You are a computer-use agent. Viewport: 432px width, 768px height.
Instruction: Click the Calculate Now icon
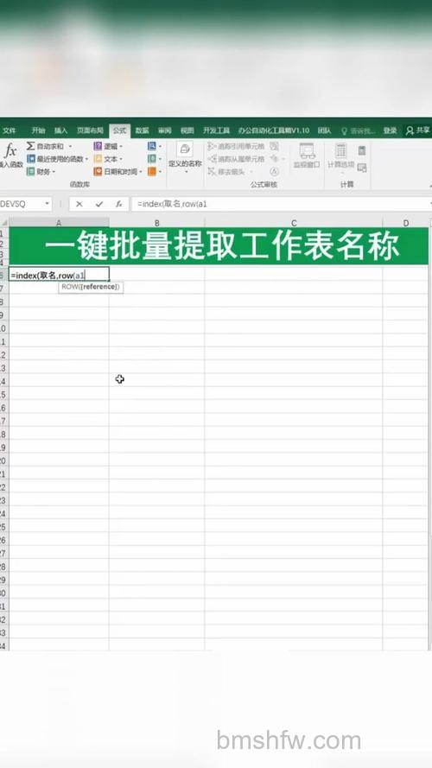pos(362,150)
